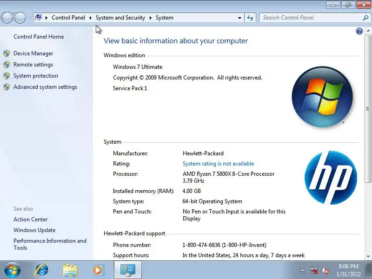Open Windows Explorer from the taskbar
Image resolution: width=372 pixels, height=279 pixels.
coord(70,270)
